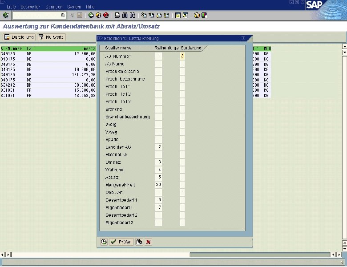Click Sortierung field for Deb.-Art
Screen dimensions: 347x267
(x=182, y=192)
